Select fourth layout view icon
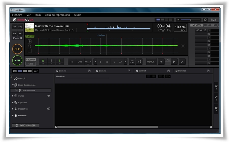 (x=171, y=20)
